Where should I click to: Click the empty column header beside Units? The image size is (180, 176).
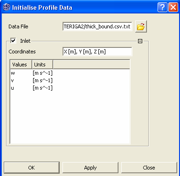(x=91, y=65)
